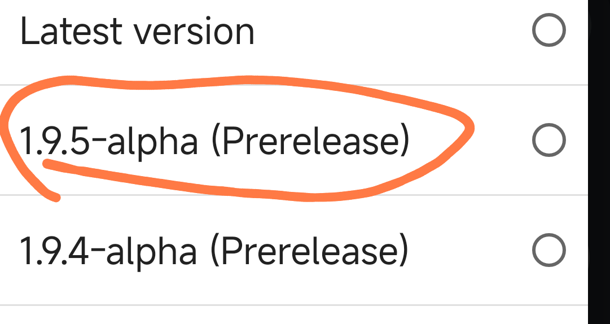Enable the 1.9.4-alpha radio button
This screenshot has height=324, width=610.
[x=548, y=251]
